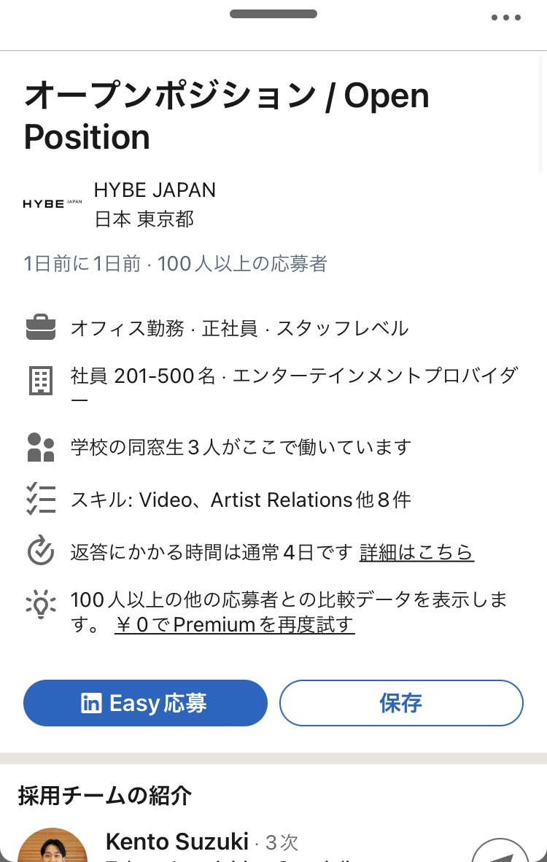Image resolution: width=547 pixels, height=862 pixels.
Task: Click the Easy応募 apply button
Action: pyautogui.click(x=145, y=703)
